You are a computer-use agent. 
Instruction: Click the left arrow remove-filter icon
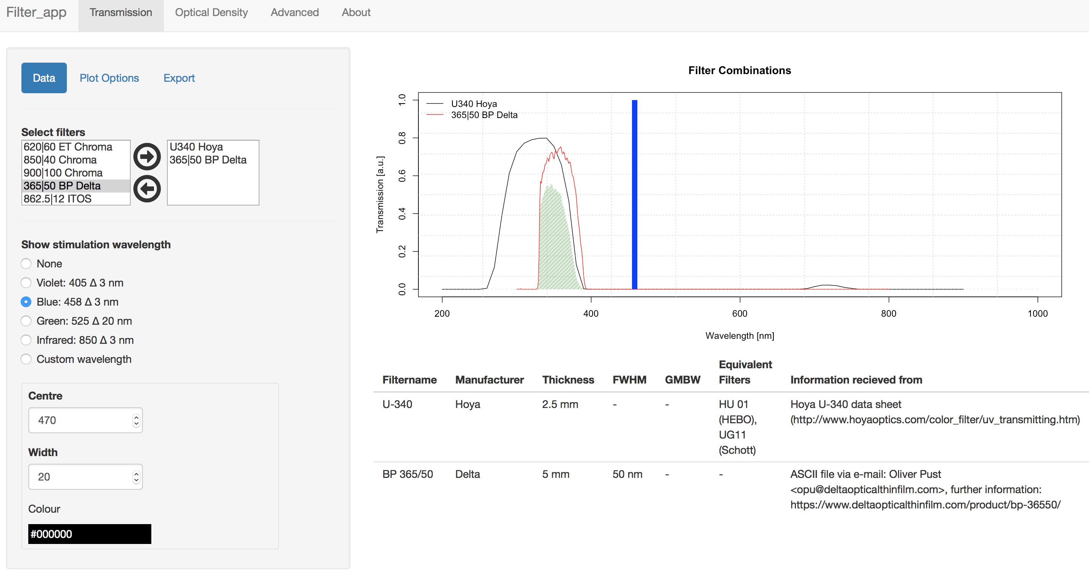point(147,188)
